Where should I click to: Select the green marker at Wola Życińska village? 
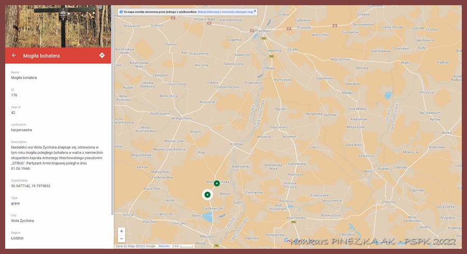217,183
